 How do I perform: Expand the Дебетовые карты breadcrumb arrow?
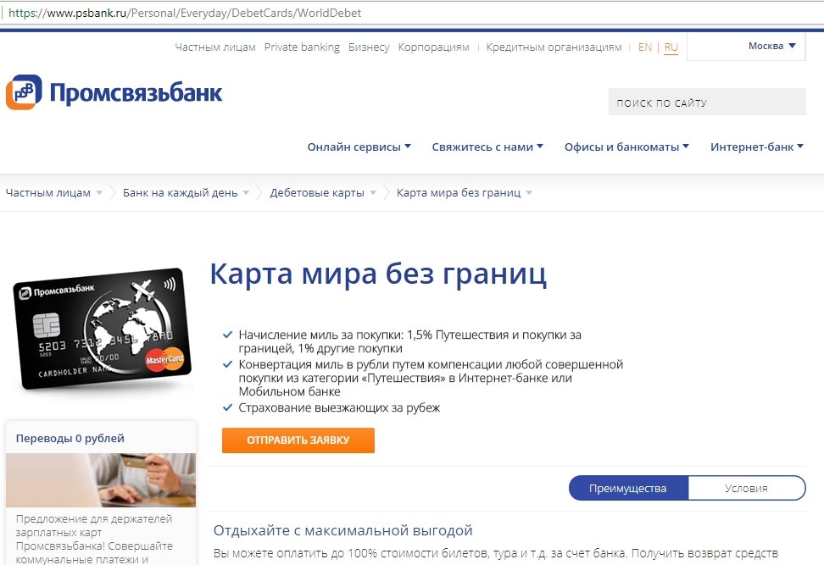(x=373, y=192)
